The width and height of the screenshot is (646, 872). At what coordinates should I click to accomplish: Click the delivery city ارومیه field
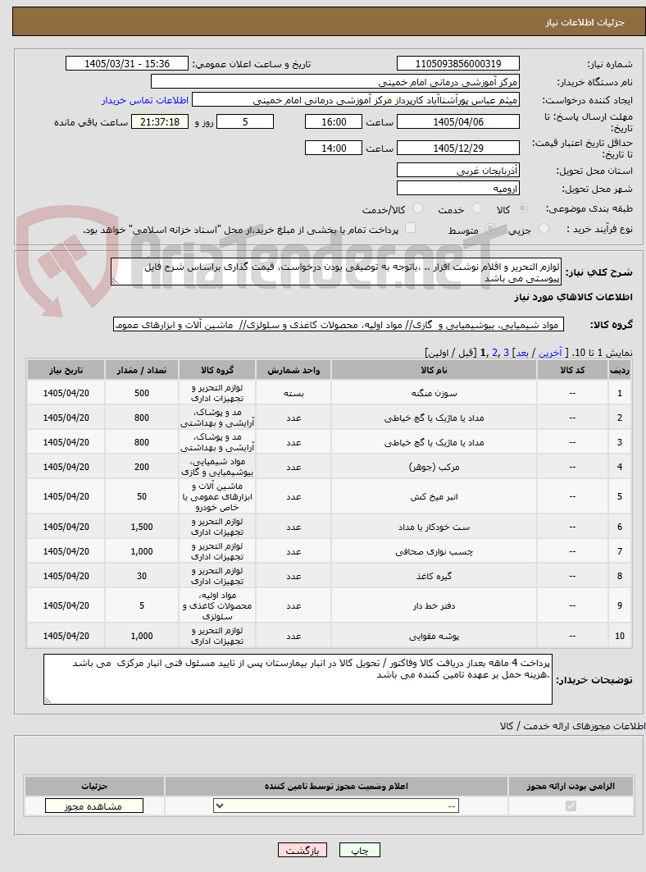click(458, 189)
